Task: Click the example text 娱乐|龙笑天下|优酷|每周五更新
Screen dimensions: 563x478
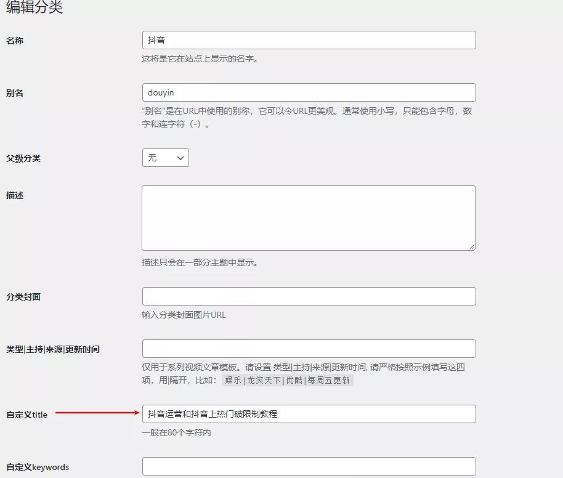Action: 287,380
